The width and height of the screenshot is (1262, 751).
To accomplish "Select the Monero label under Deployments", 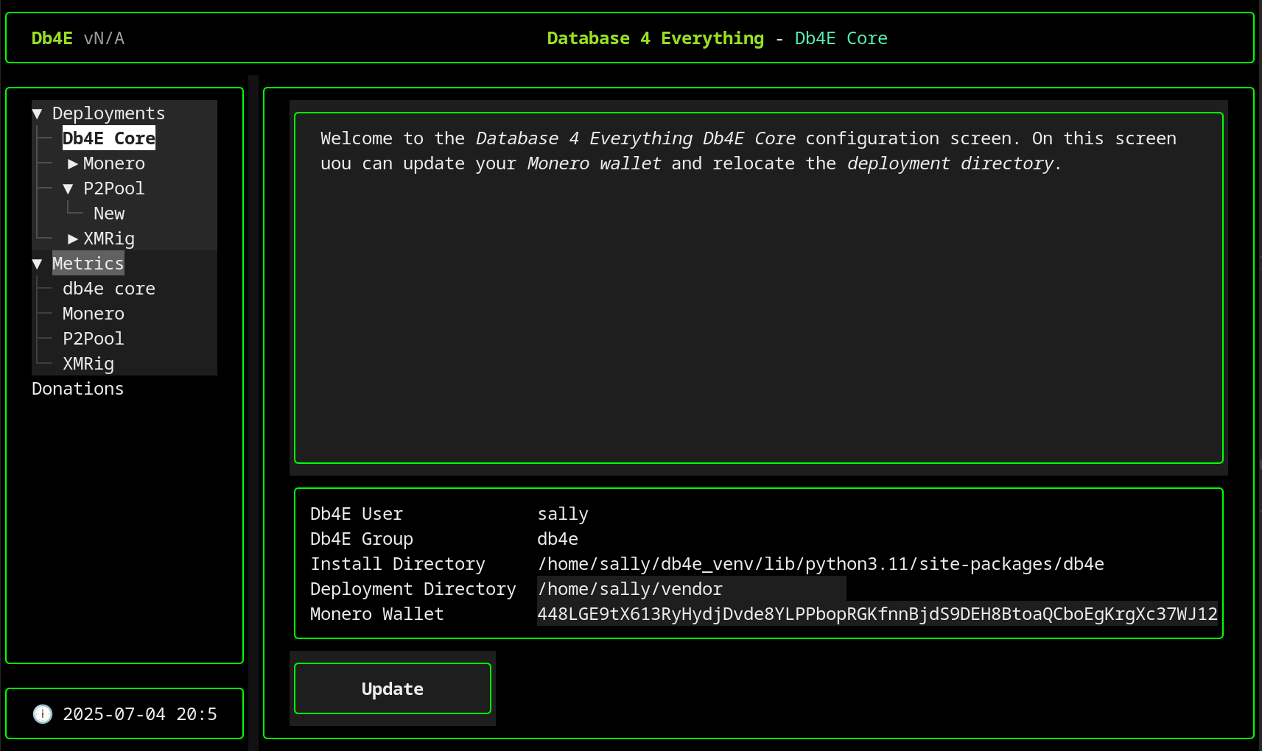I will (x=114, y=163).
